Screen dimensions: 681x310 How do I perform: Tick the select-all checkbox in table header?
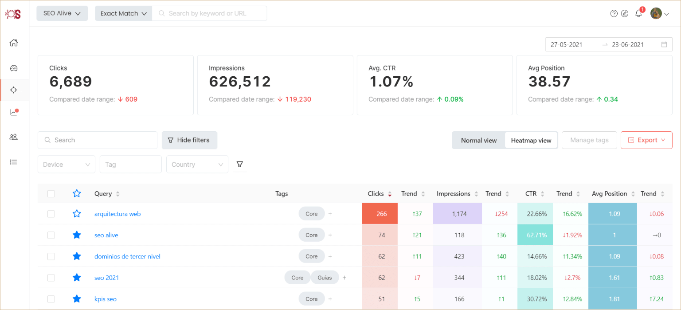pyautogui.click(x=51, y=194)
